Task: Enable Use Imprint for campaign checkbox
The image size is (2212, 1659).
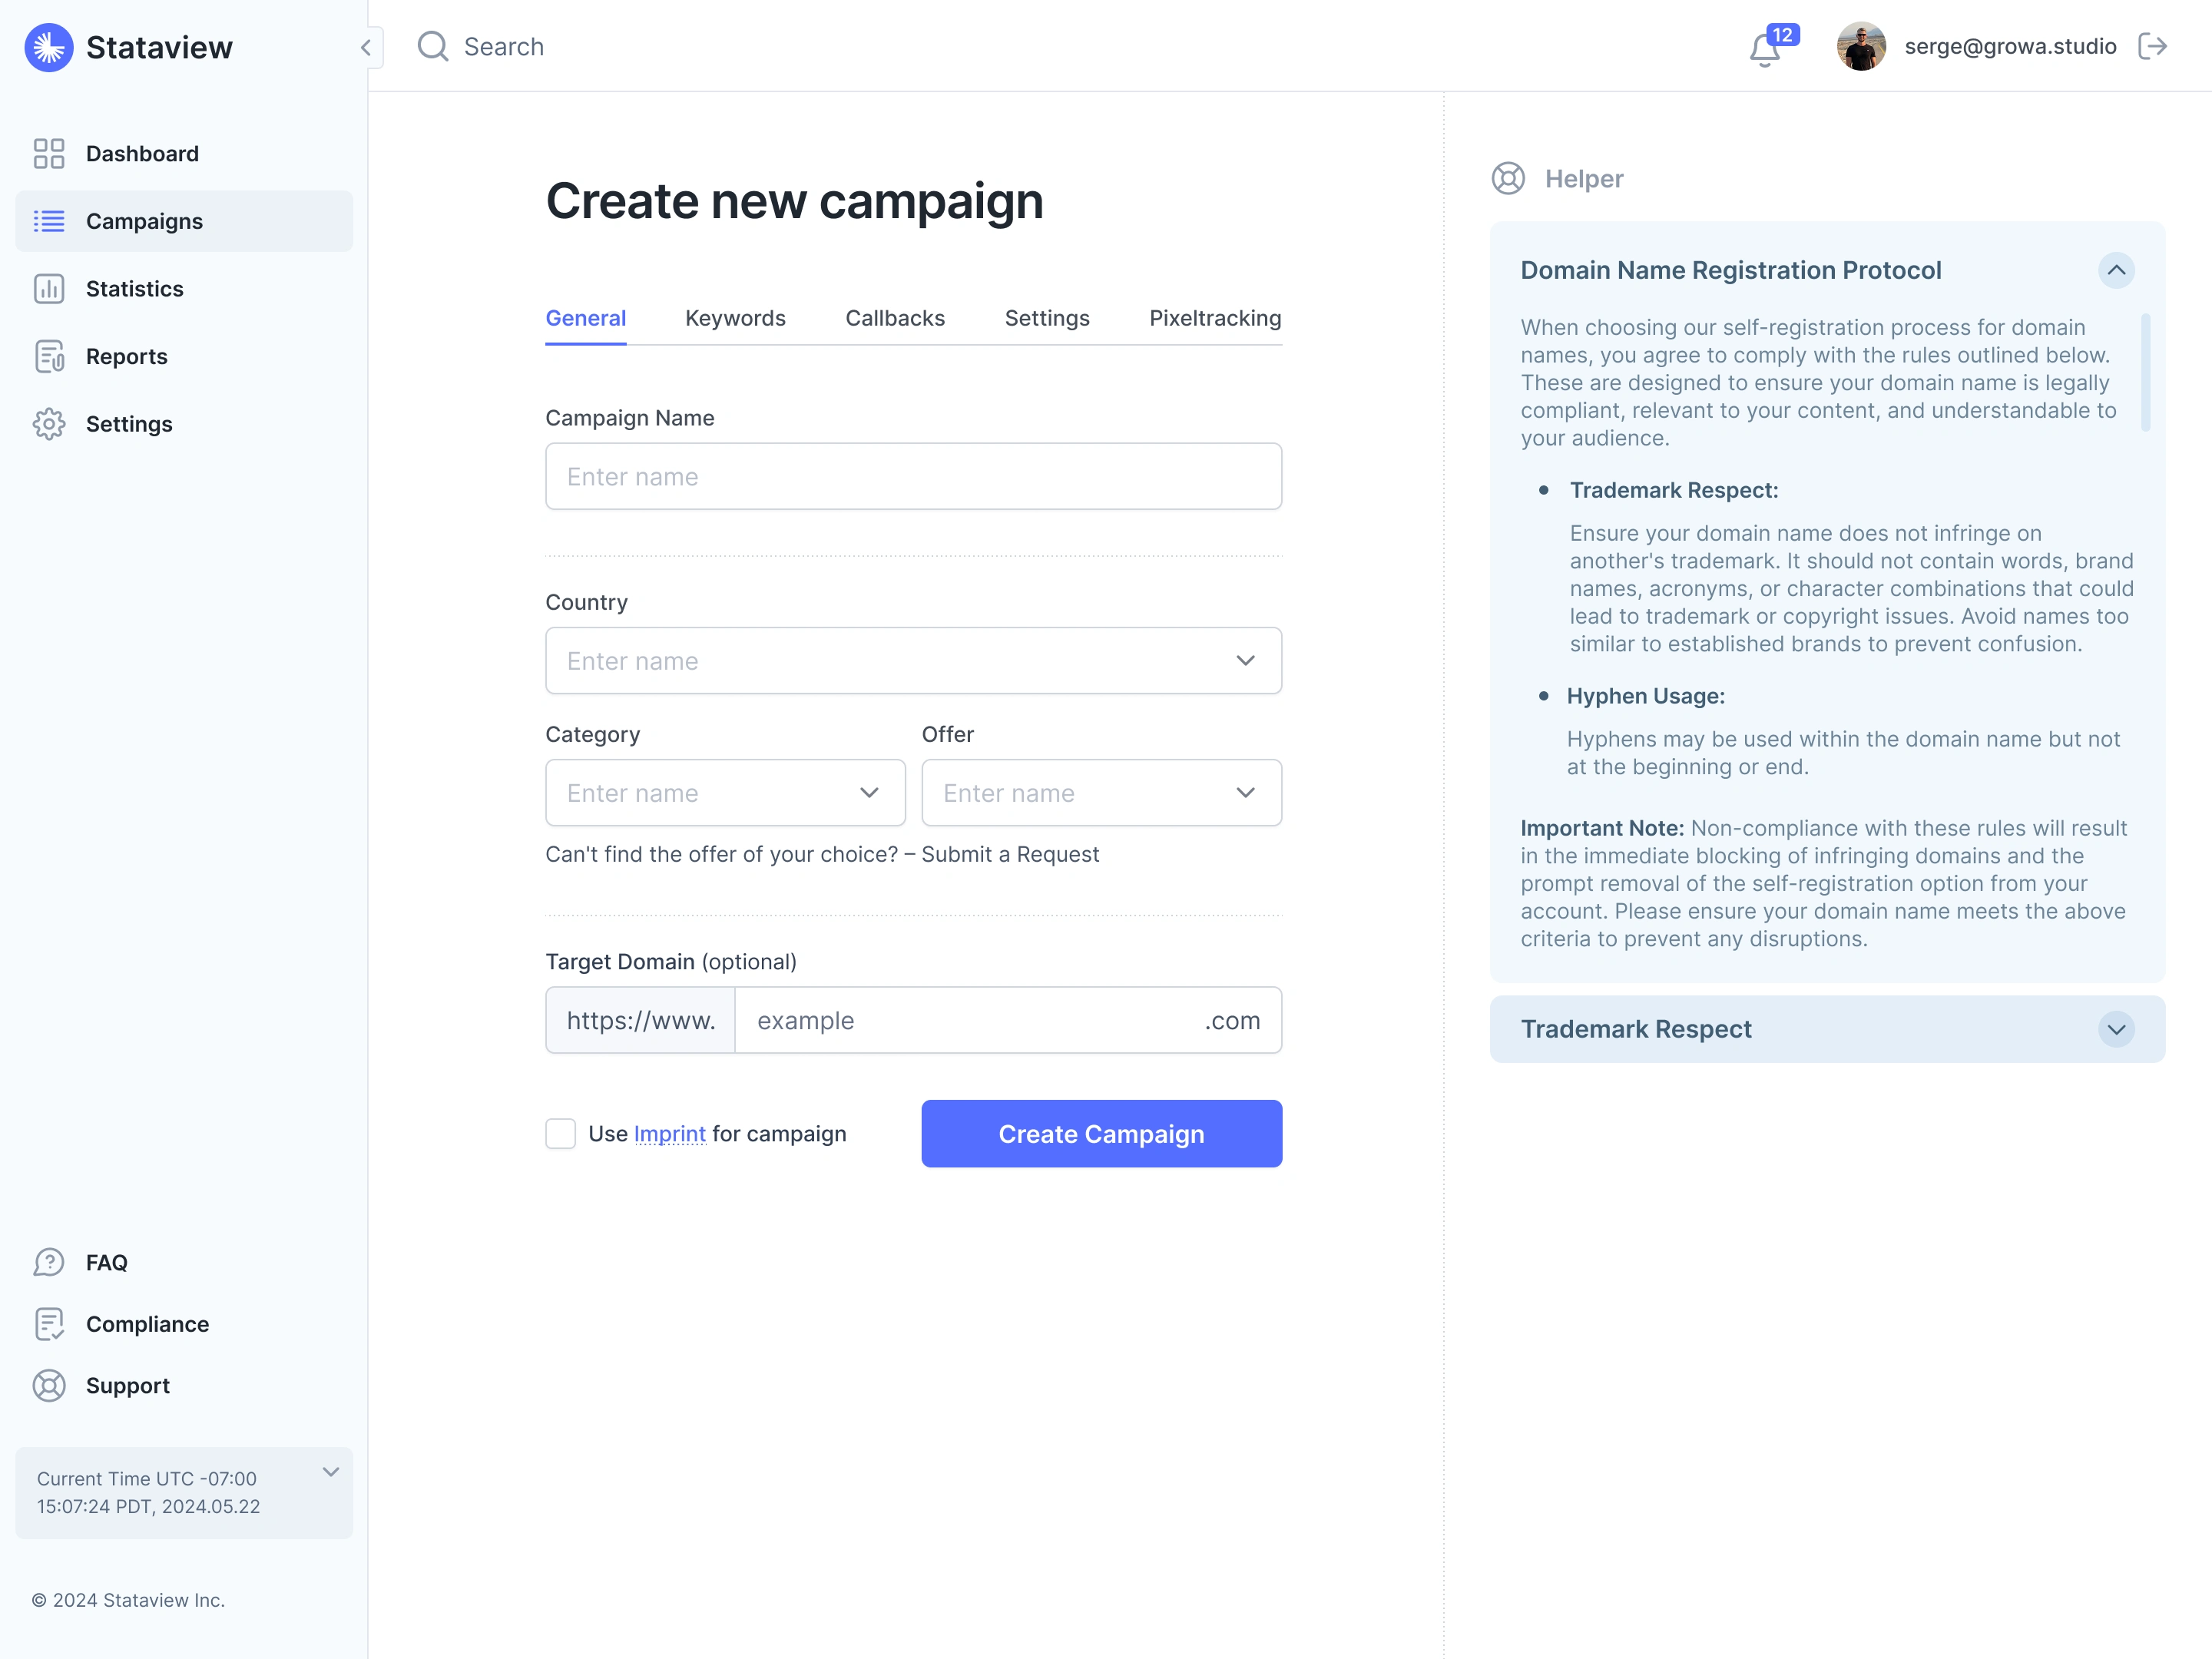Action: [x=560, y=1133]
